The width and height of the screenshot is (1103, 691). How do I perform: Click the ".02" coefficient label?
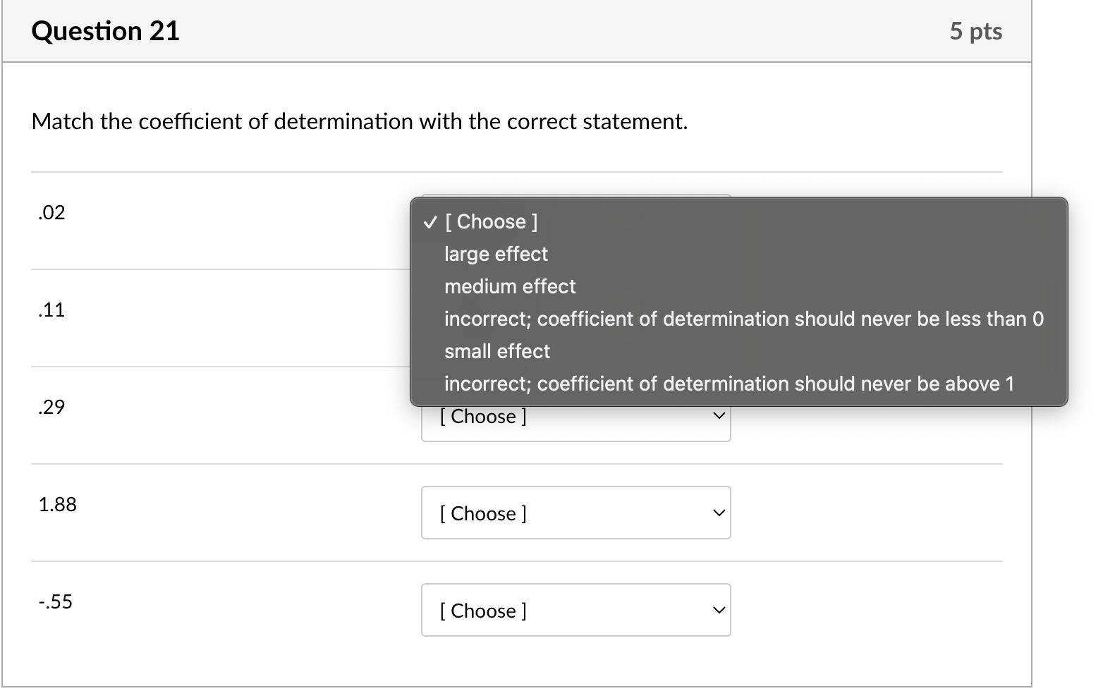[x=51, y=212]
